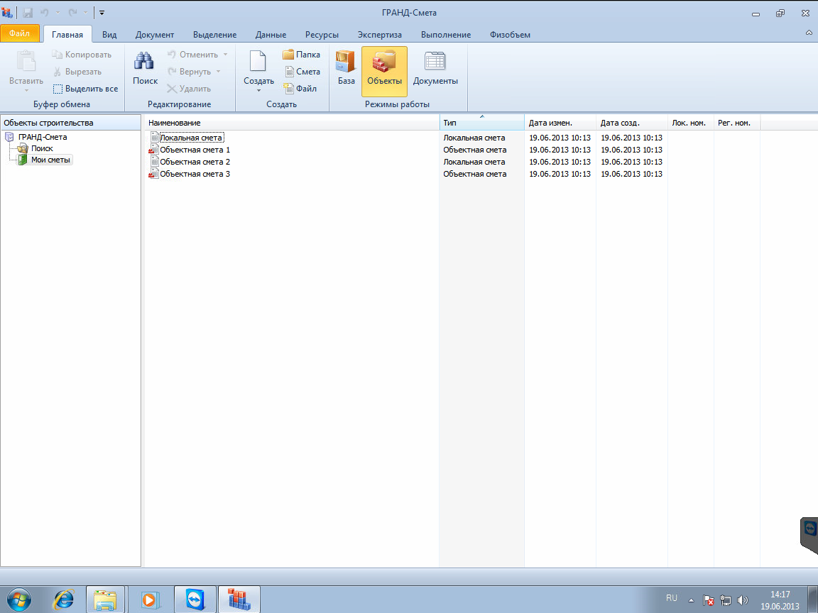This screenshot has width=818, height=613.
Task: Create a new Смета document
Action: pos(302,72)
